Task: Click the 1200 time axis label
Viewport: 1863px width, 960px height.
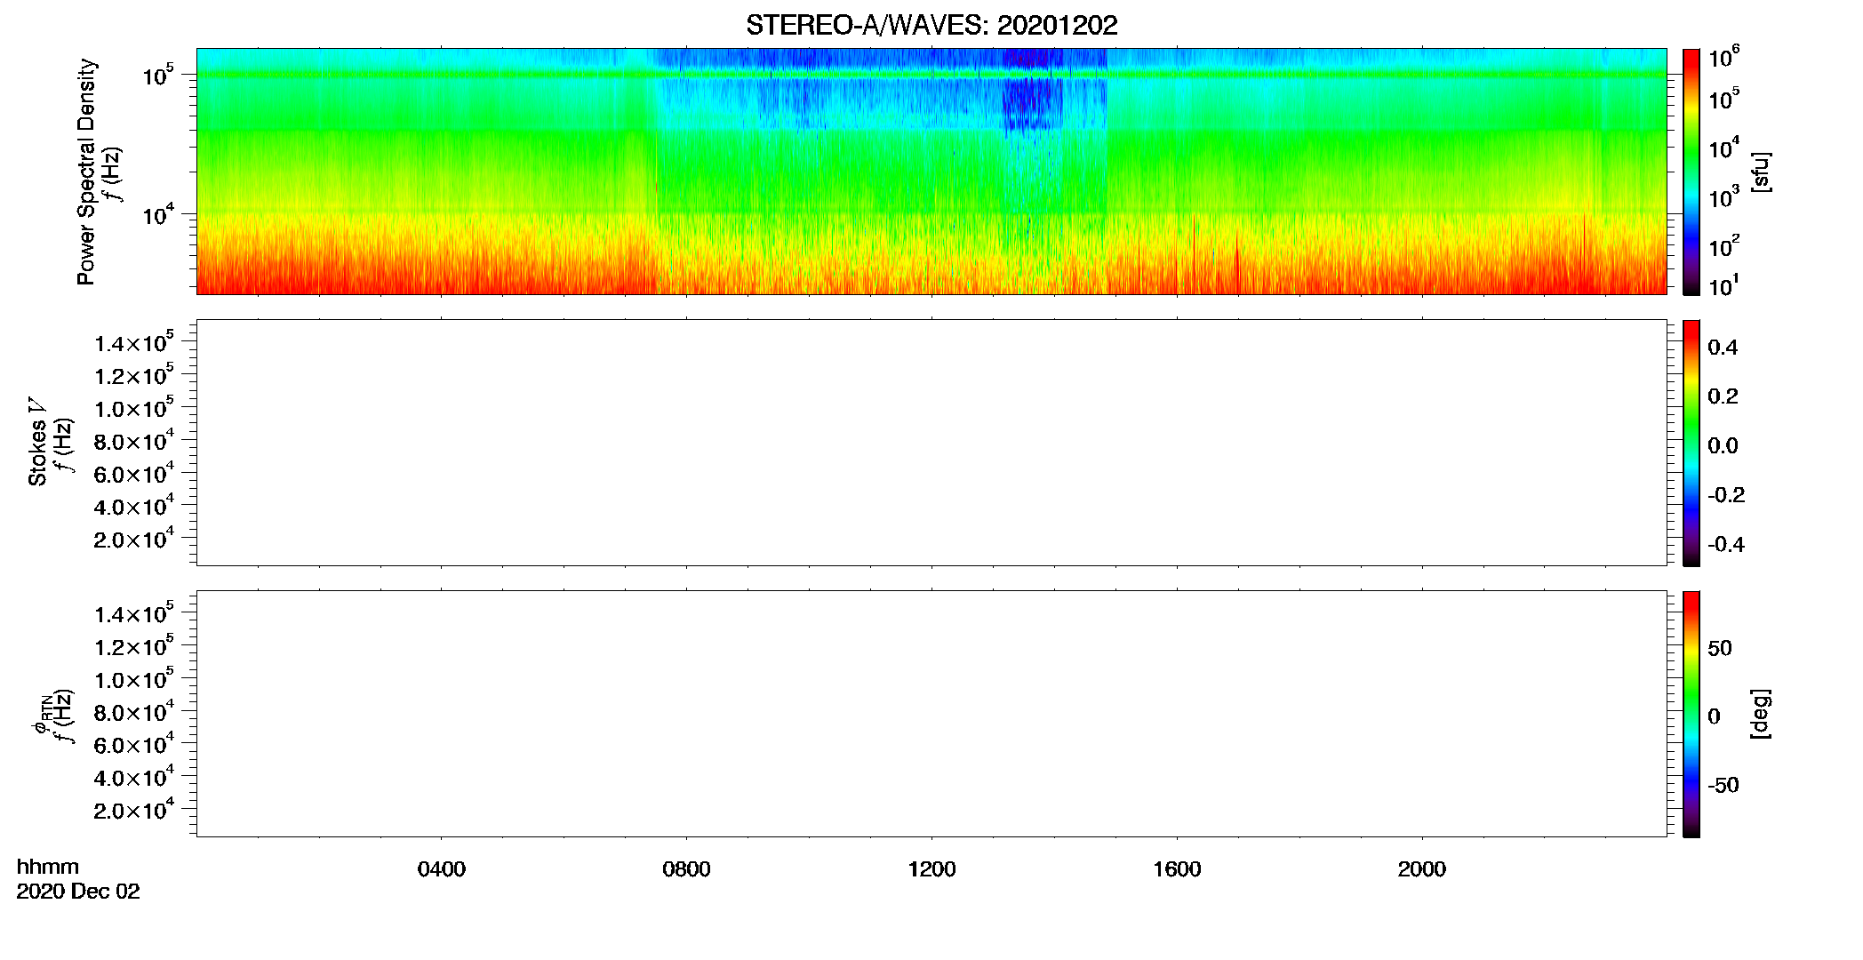Action: (931, 869)
